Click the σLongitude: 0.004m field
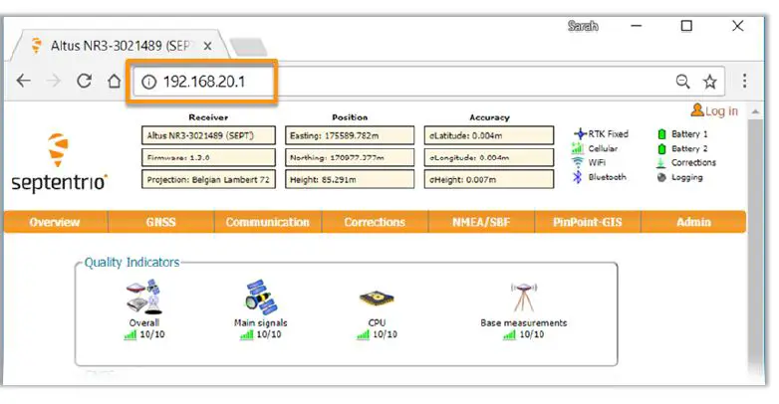Screen dimensions: 779x404 pos(489,157)
